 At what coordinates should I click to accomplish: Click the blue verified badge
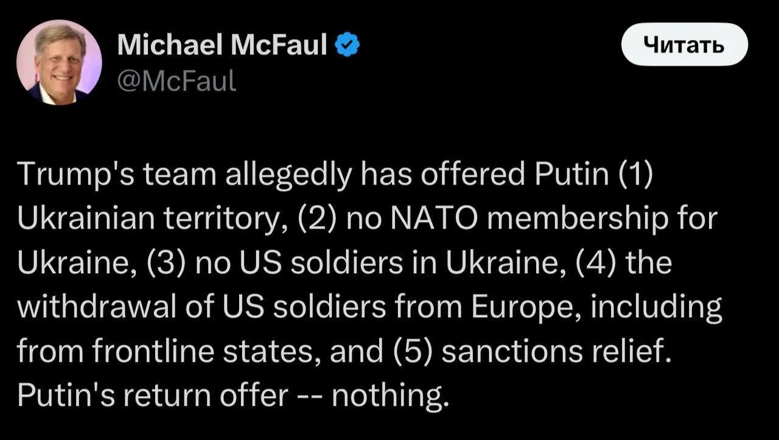pos(348,46)
